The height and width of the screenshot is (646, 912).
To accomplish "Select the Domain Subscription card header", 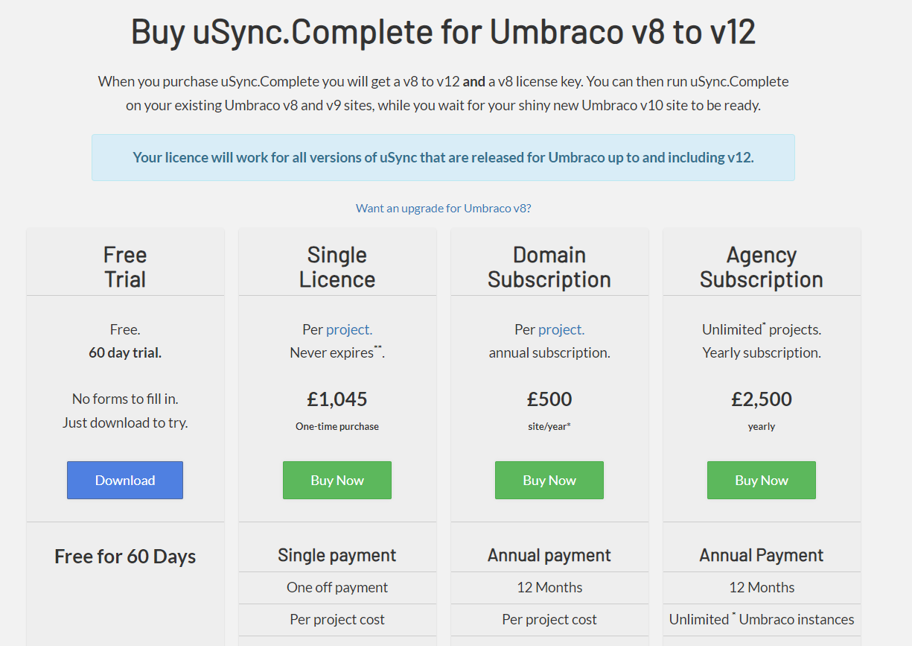I will 549,266.
